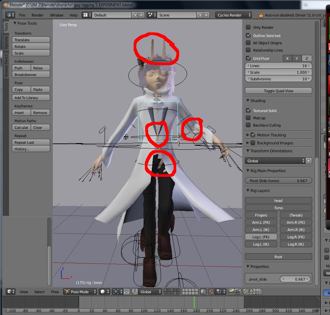330x315 pixels.
Task: Open the Window menu
Action: pos(57,15)
